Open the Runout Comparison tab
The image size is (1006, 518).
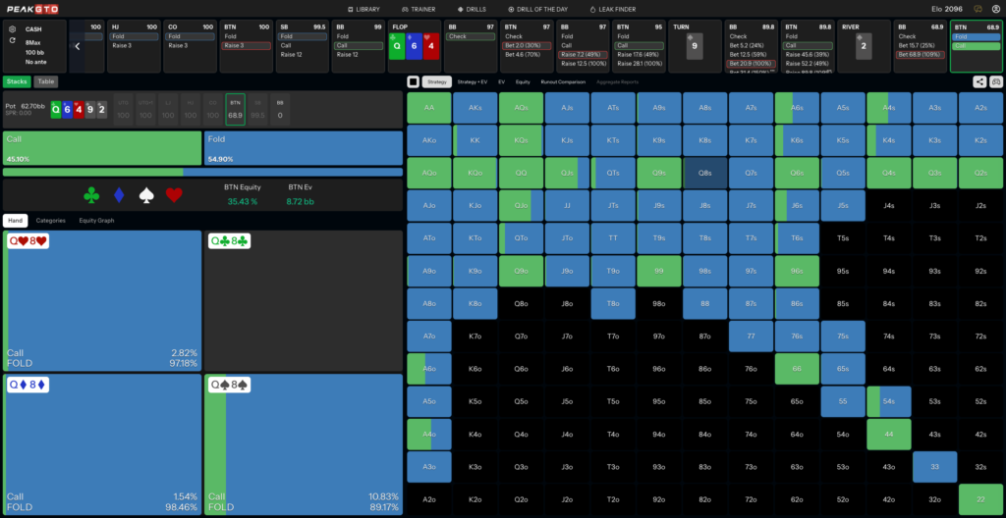pyautogui.click(x=563, y=81)
